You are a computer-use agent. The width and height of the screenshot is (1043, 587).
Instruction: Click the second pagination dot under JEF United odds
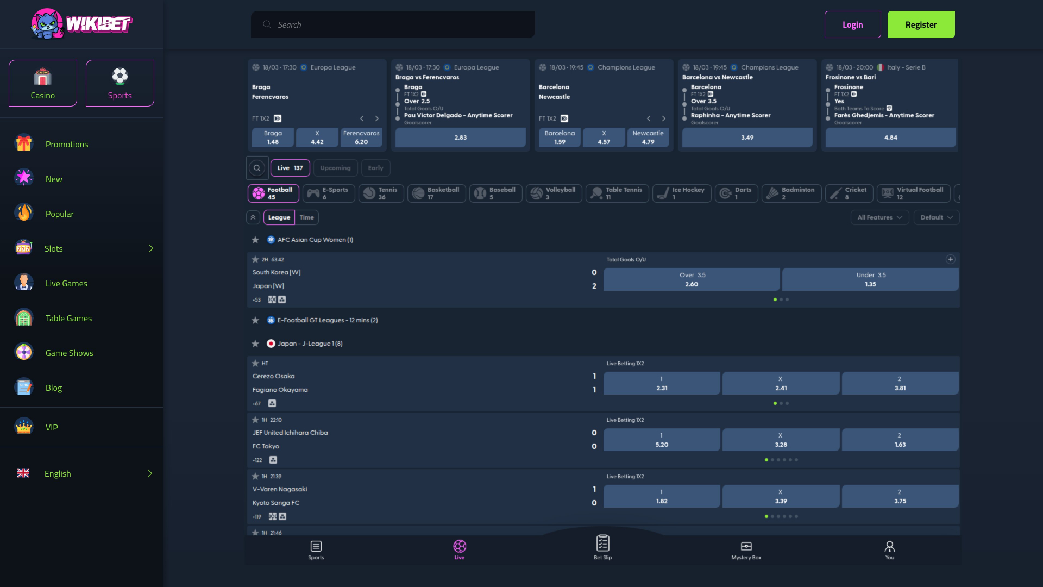point(772,459)
